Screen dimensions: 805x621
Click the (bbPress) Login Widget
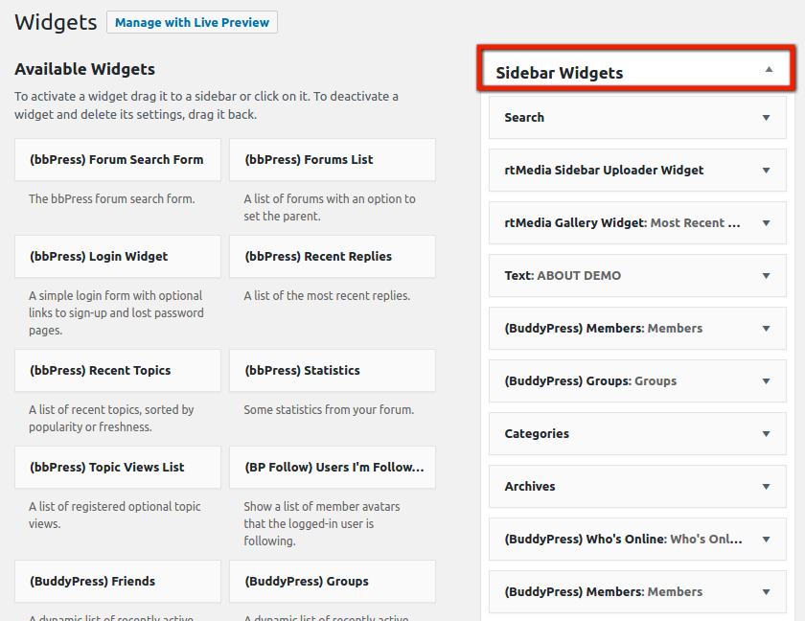(x=117, y=256)
